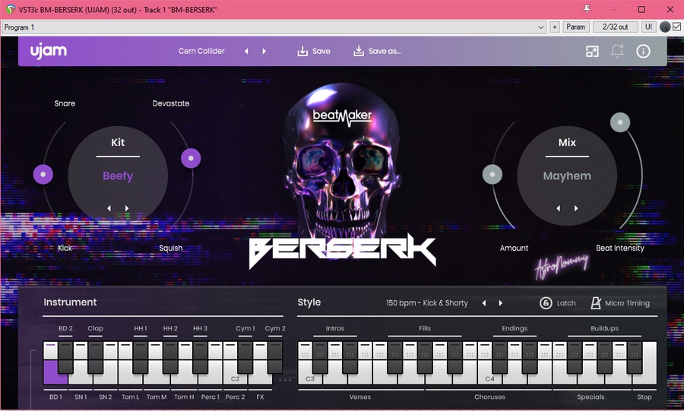This screenshot has height=411, width=684.
Task: Open the notifications bell icon
Action: [x=617, y=51]
